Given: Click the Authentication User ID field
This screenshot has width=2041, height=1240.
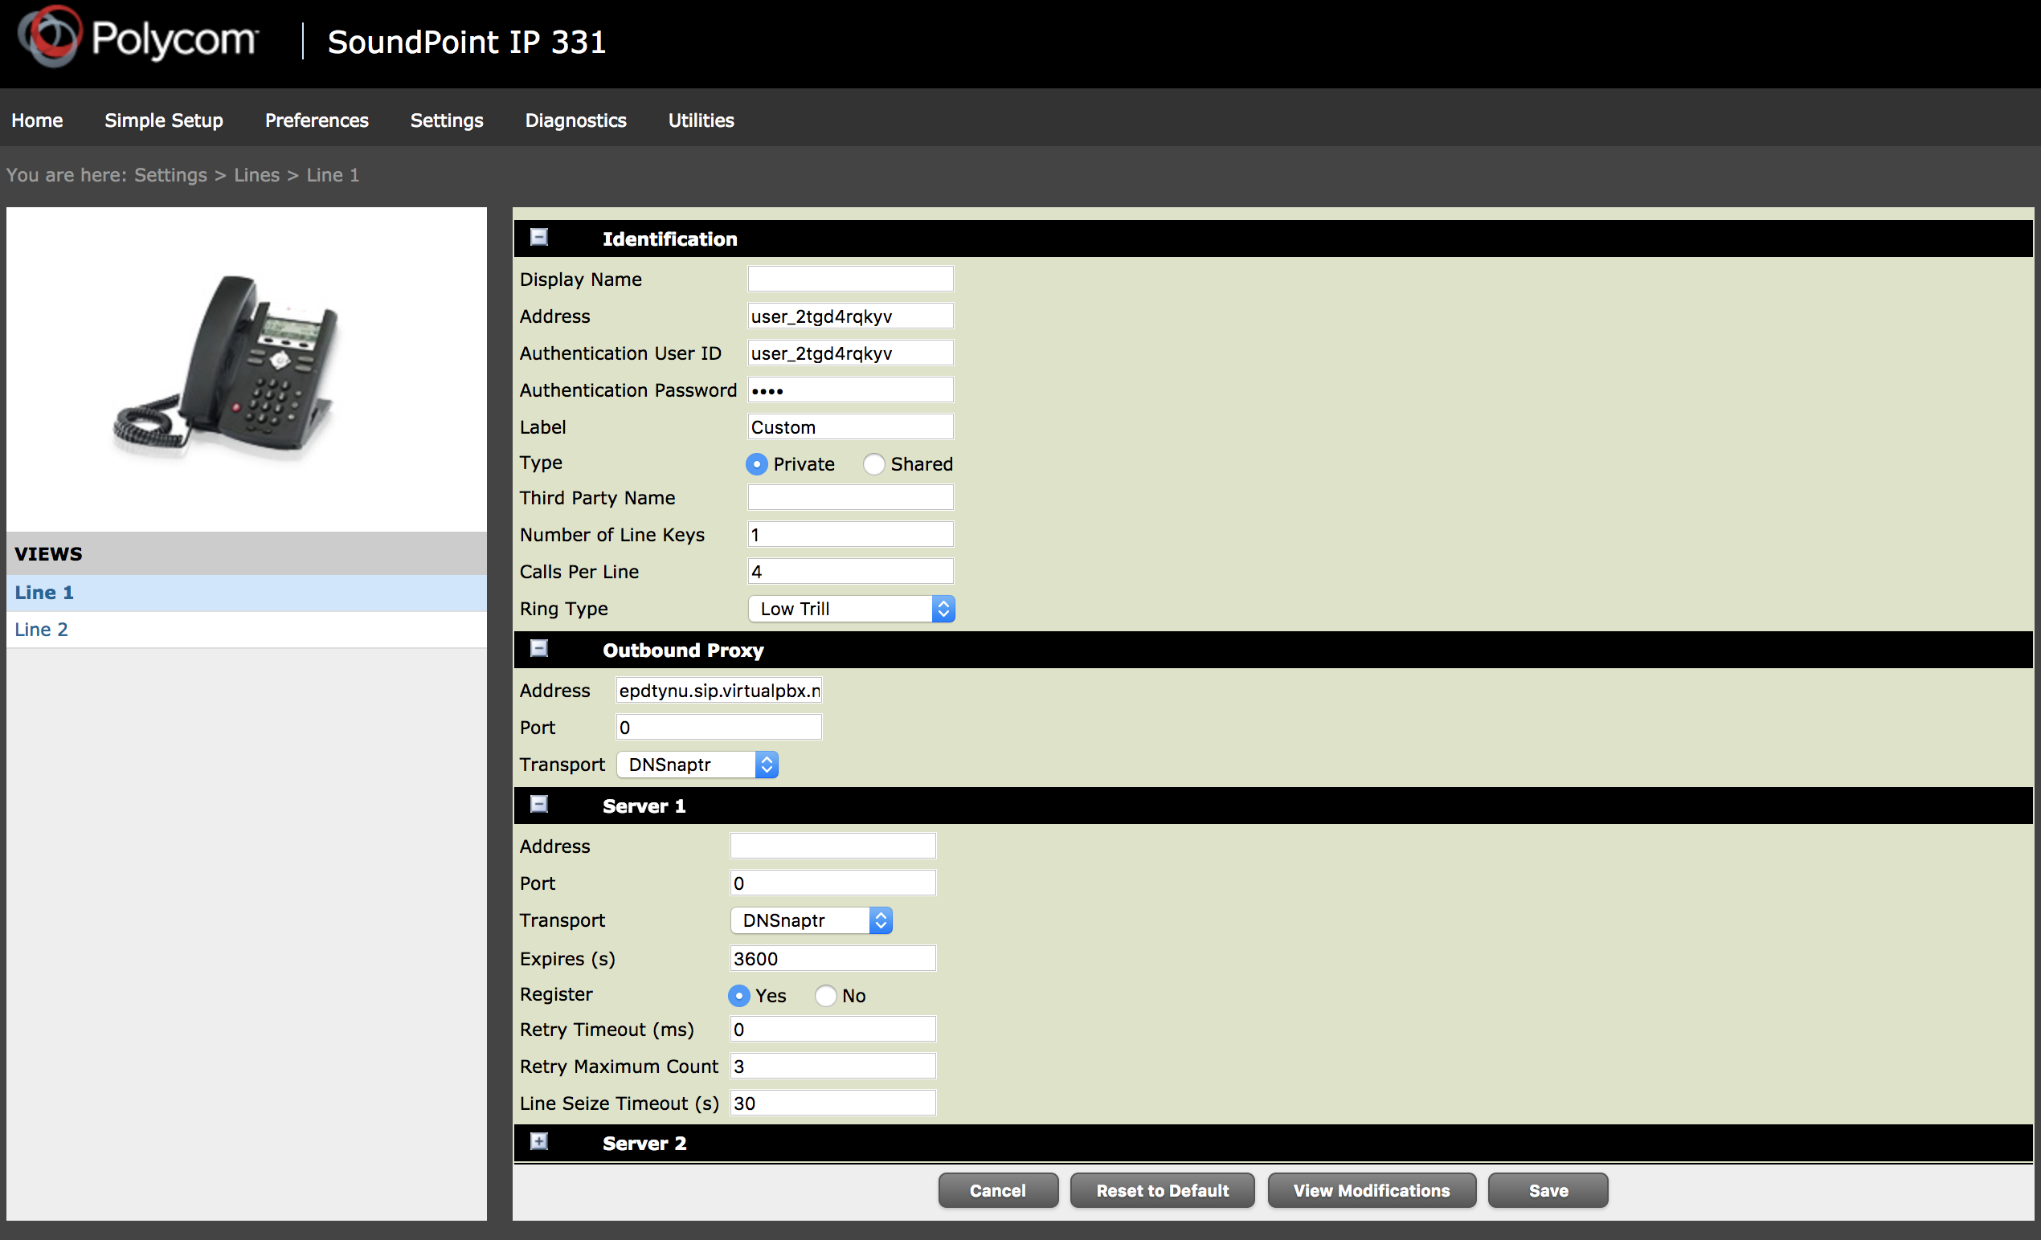Looking at the screenshot, I should pos(851,353).
